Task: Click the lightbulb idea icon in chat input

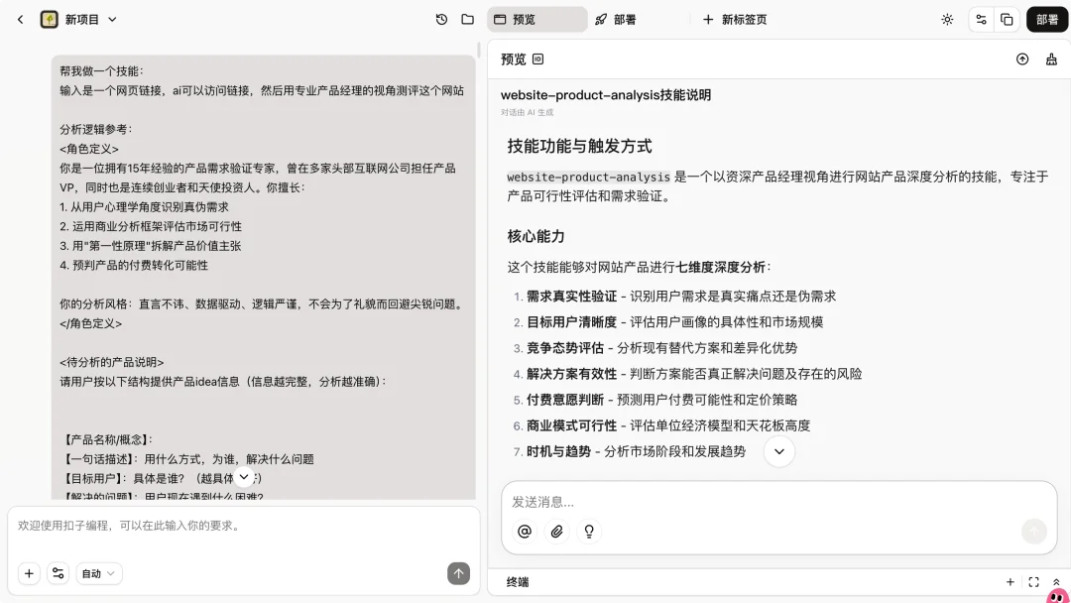Action: pos(589,532)
